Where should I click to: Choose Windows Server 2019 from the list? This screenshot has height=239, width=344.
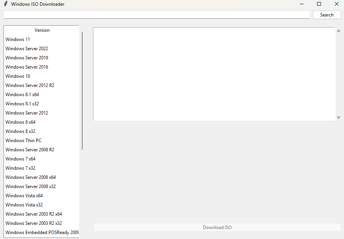(41, 58)
